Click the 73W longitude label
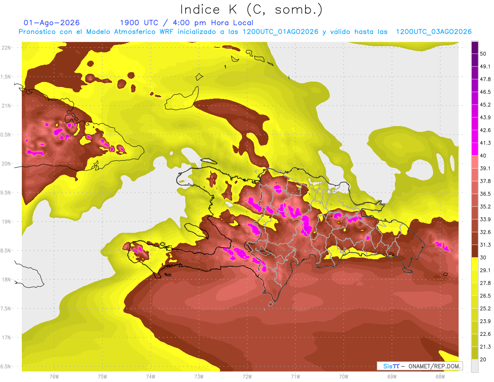This screenshot has height=382, width=494. click(x=199, y=376)
